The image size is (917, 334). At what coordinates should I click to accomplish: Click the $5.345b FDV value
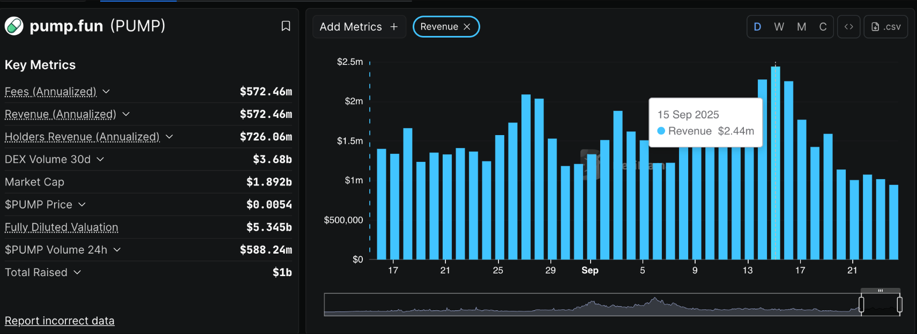[x=269, y=227]
